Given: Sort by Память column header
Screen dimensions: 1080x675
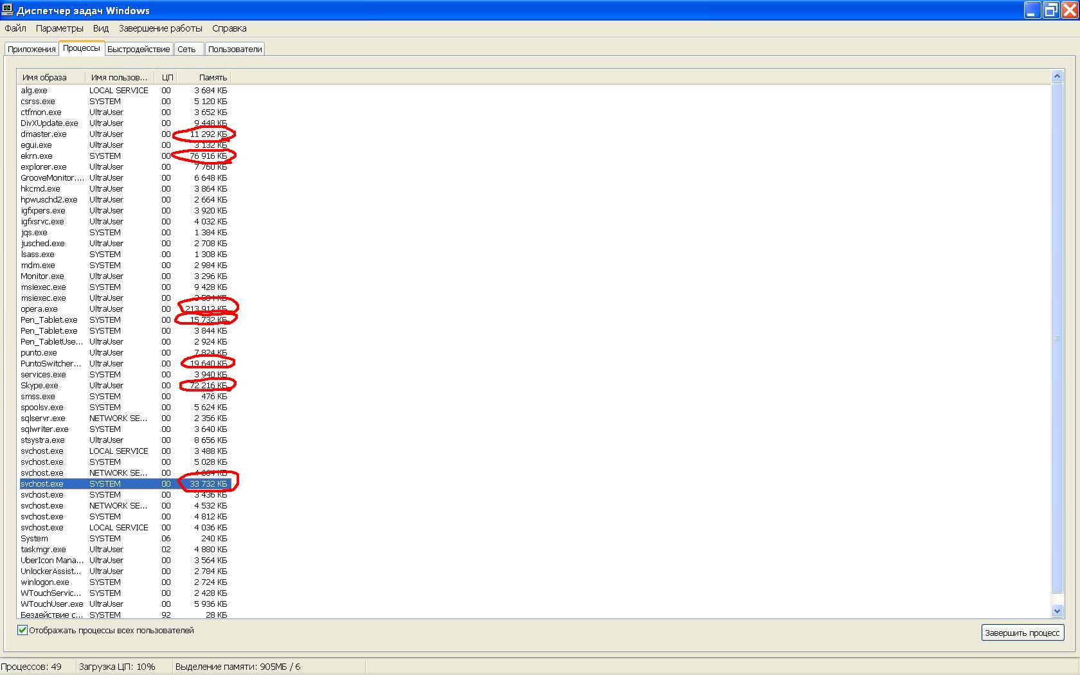Looking at the screenshot, I should click(x=204, y=77).
